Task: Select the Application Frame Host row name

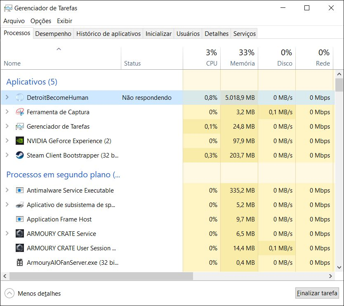Action: 59,219
